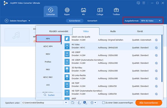
Task: Choose the HD 1080P preset title
Action: tap(76, 52)
